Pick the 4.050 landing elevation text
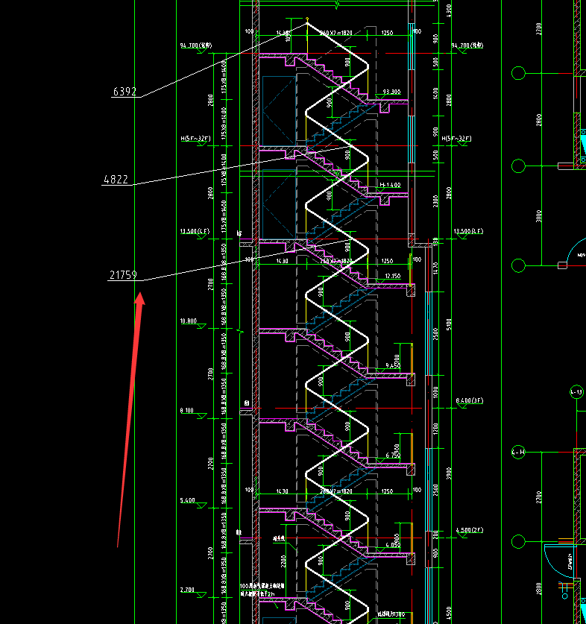Viewport: 586px width, 624px height. pos(393,545)
